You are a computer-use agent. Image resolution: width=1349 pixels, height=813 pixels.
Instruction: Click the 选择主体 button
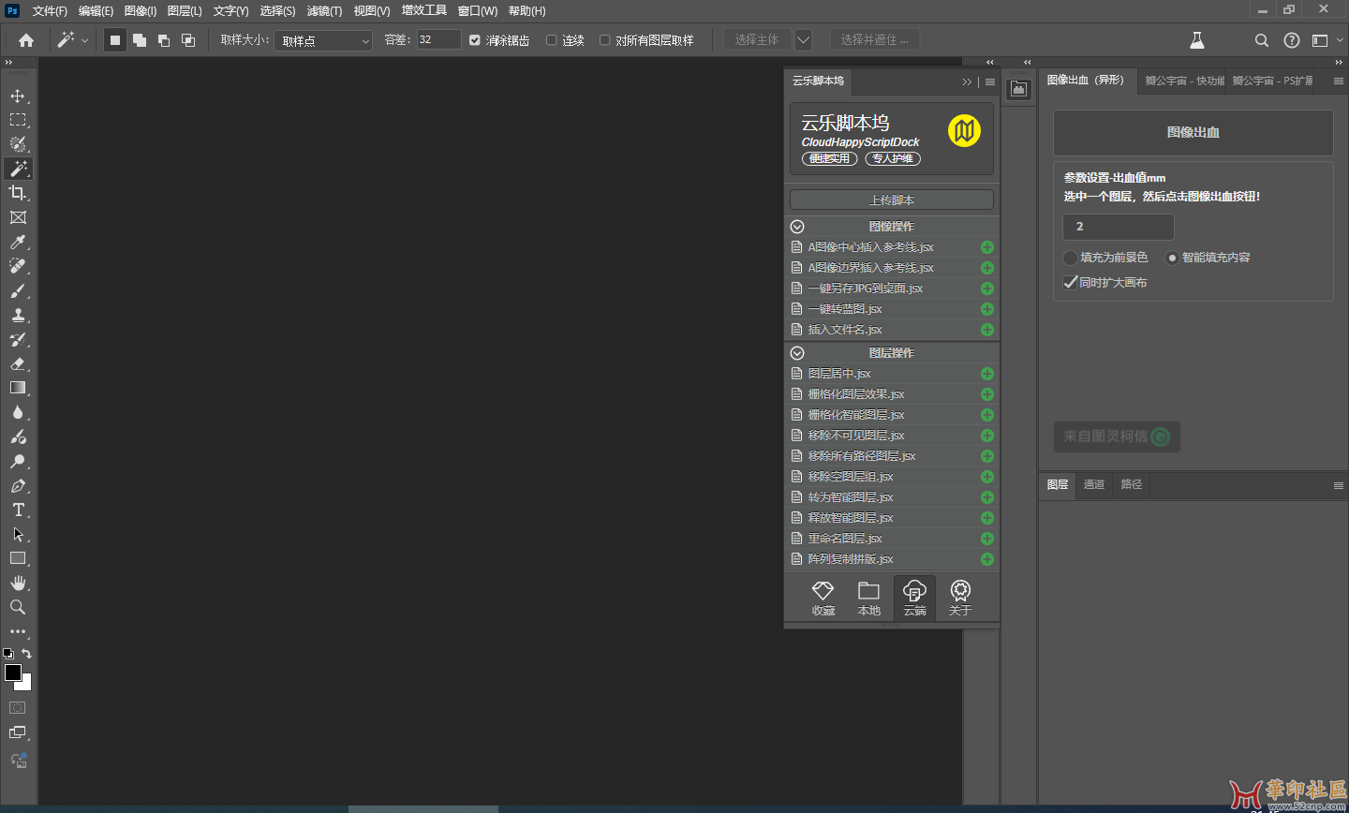coord(757,40)
